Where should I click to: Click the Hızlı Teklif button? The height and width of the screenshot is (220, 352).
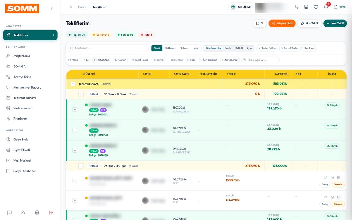(309, 23)
